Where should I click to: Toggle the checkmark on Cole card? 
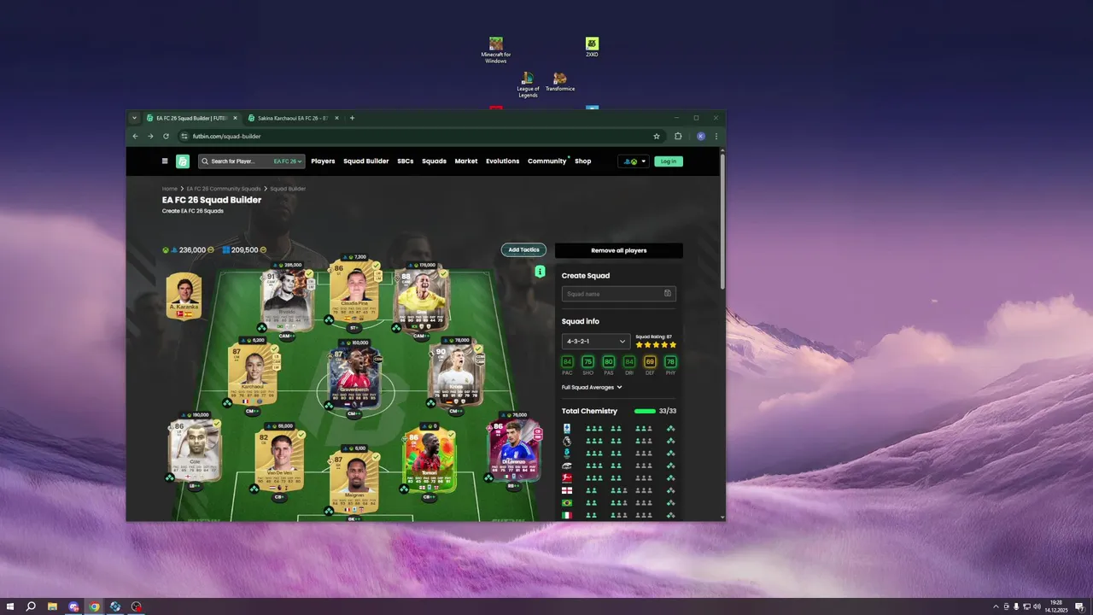pyautogui.click(x=217, y=424)
